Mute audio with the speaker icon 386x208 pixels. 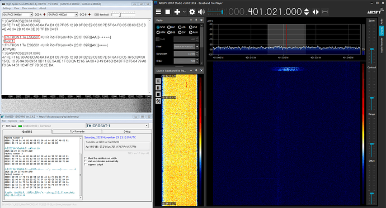201,12
